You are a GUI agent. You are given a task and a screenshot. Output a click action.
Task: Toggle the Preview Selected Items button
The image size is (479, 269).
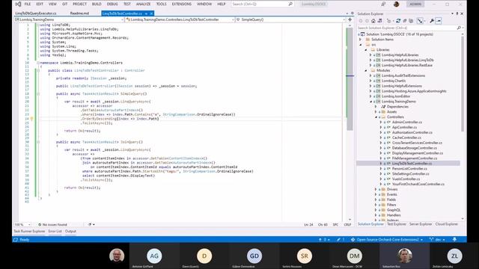click(x=439, y=21)
